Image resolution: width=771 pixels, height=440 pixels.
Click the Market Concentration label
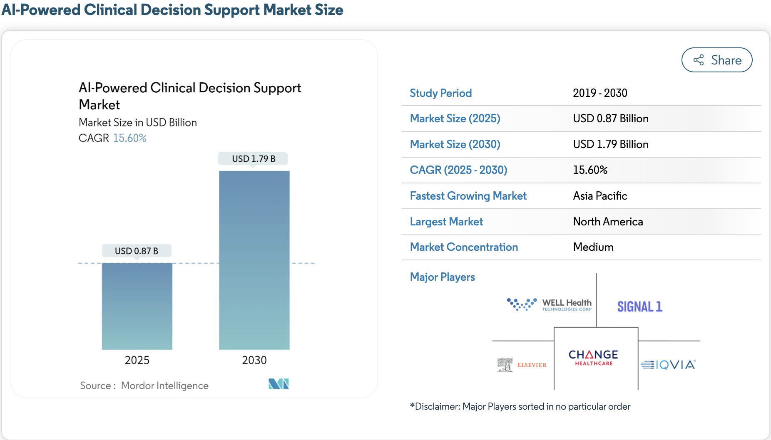(x=464, y=247)
